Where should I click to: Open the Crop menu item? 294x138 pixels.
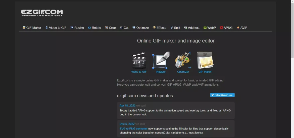click(x=110, y=28)
